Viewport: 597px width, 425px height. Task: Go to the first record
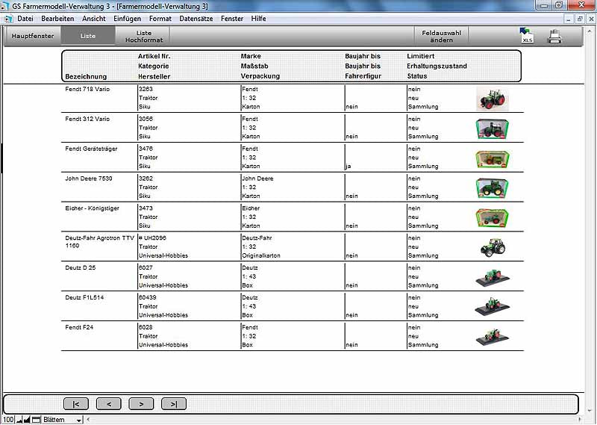(x=75, y=404)
